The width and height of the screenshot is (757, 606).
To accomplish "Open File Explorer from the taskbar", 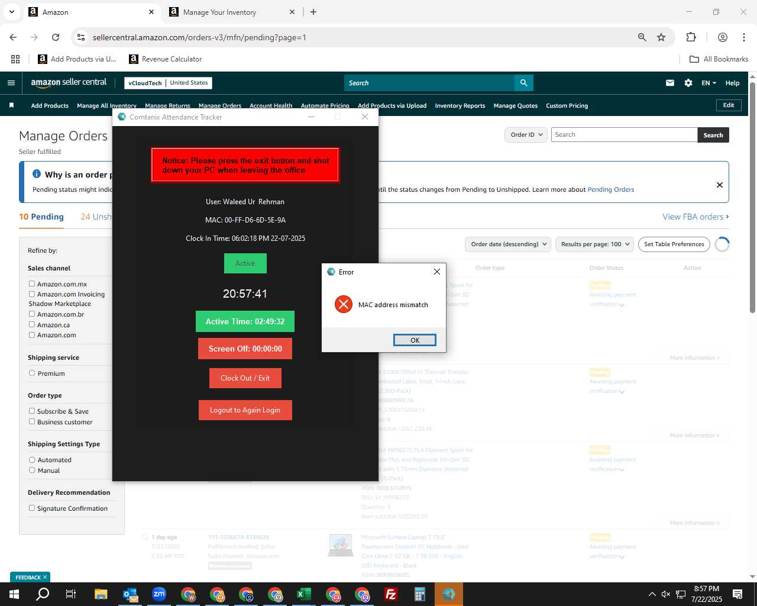I will [101, 594].
